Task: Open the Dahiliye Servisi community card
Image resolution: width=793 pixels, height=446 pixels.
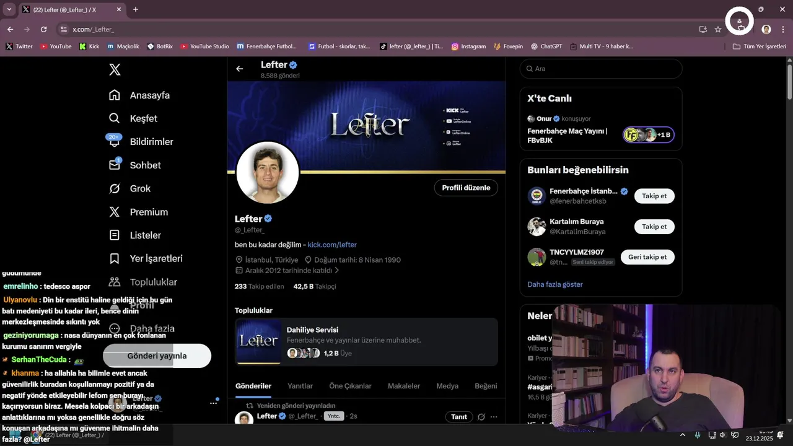Action: click(x=366, y=342)
